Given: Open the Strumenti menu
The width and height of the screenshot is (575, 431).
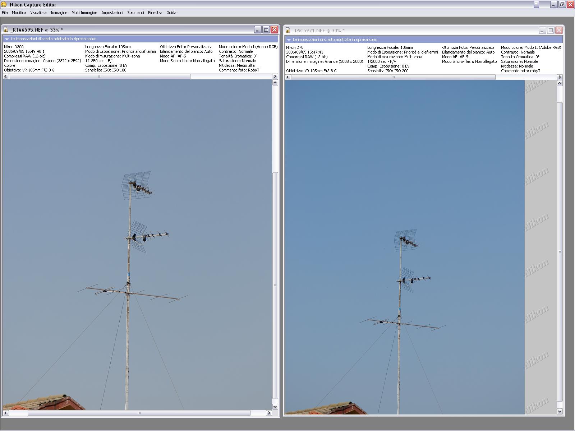Looking at the screenshot, I should click(135, 13).
